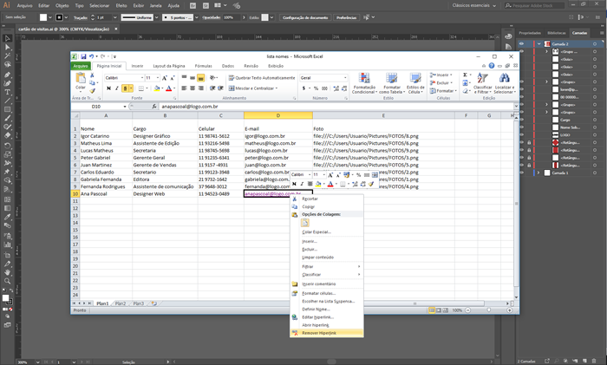The height and width of the screenshot is (365, 607).
Task: Choose Remover Hiperlink in context menu
Action: [x=327, y=333]
